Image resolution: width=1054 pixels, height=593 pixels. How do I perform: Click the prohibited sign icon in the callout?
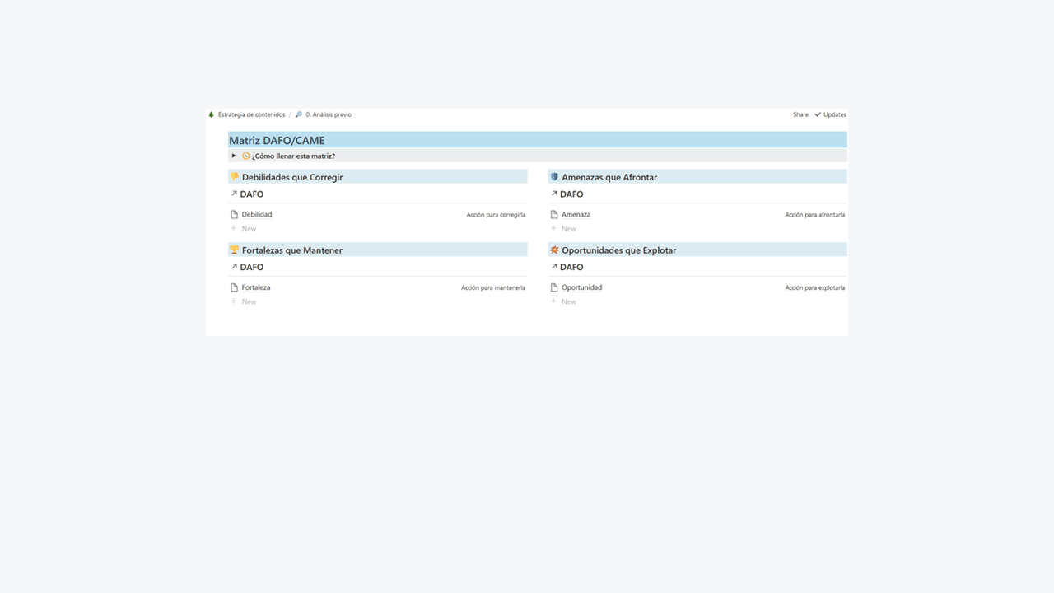point(245,156)
